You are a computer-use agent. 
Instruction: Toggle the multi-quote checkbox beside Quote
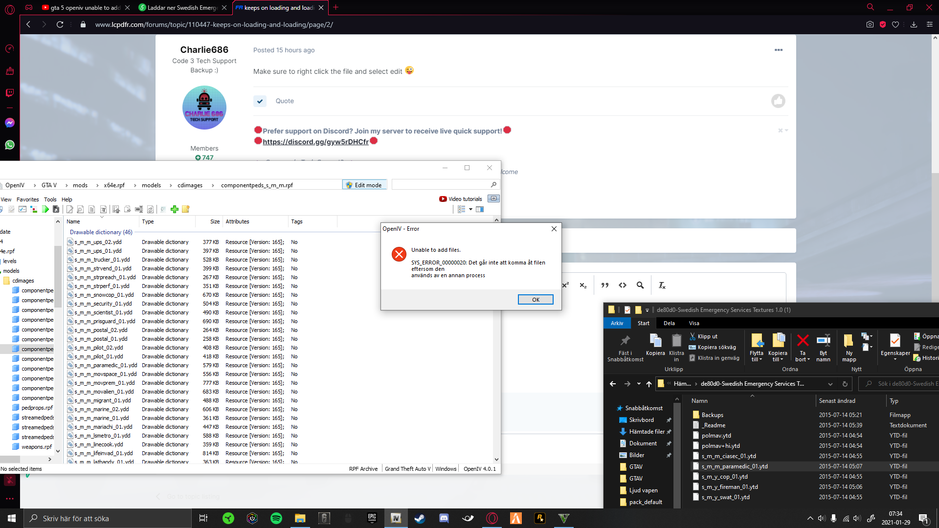pyautogui.click(x=260, y=101)
